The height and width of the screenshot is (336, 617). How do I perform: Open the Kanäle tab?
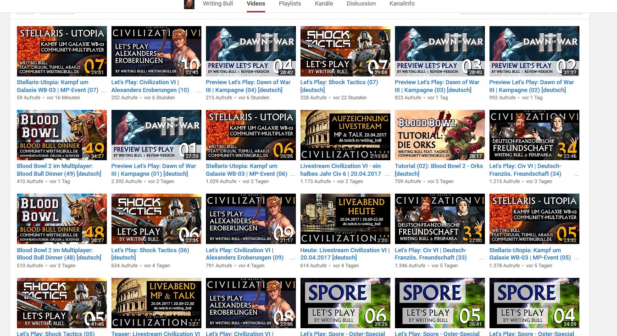[324, 4]
